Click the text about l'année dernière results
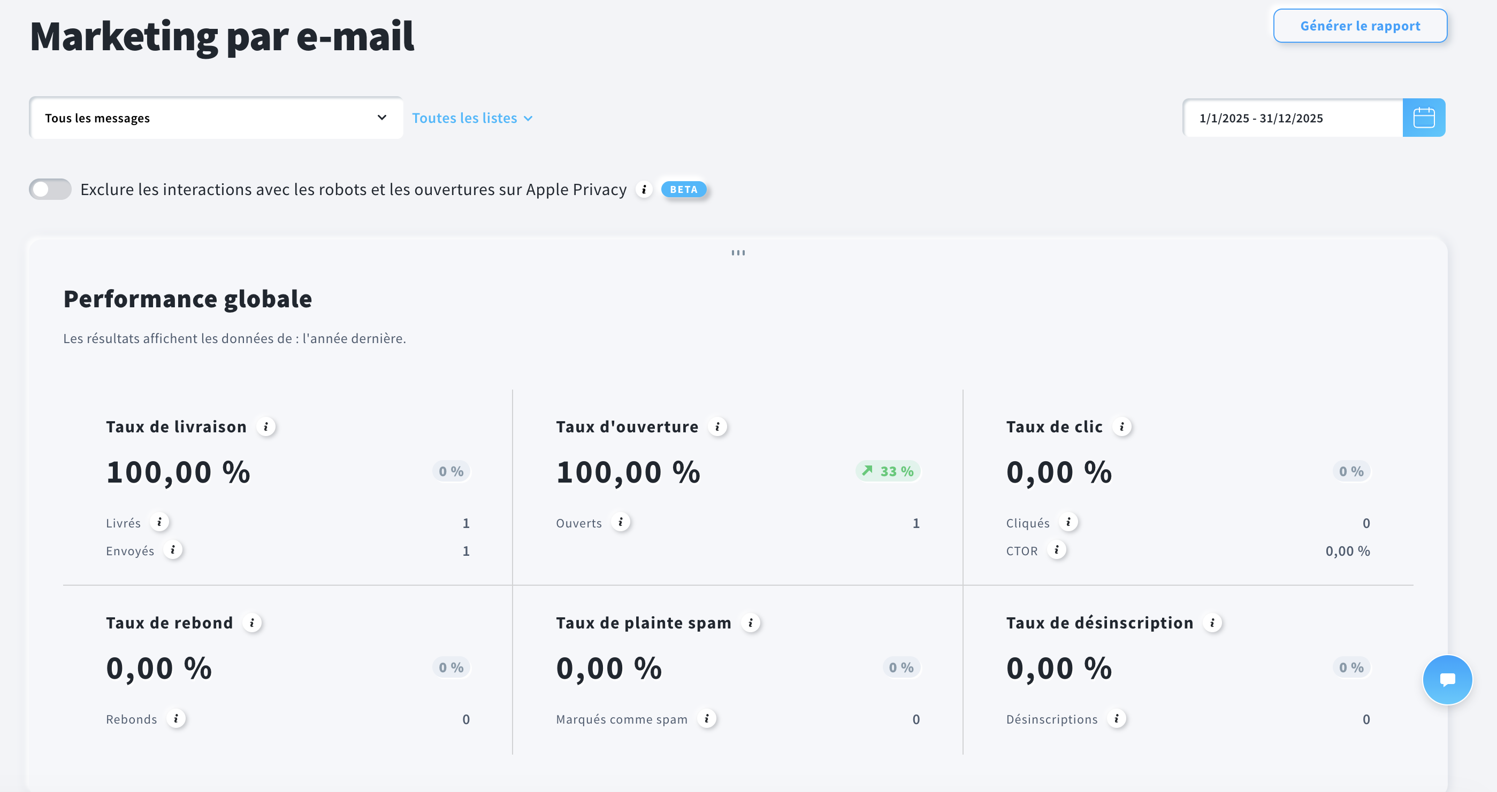The height and width of the screenshot is (792, 1497). point(235,338)
